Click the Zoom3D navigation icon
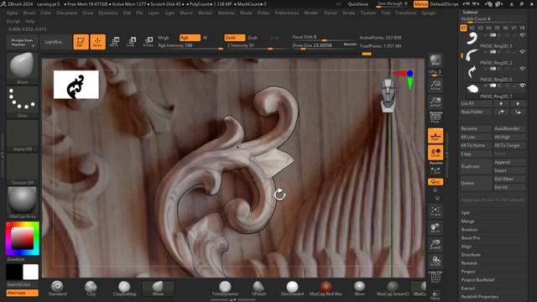Image resolution: width=537 pixels, height=302 pixels. click(x=435, y=244)
